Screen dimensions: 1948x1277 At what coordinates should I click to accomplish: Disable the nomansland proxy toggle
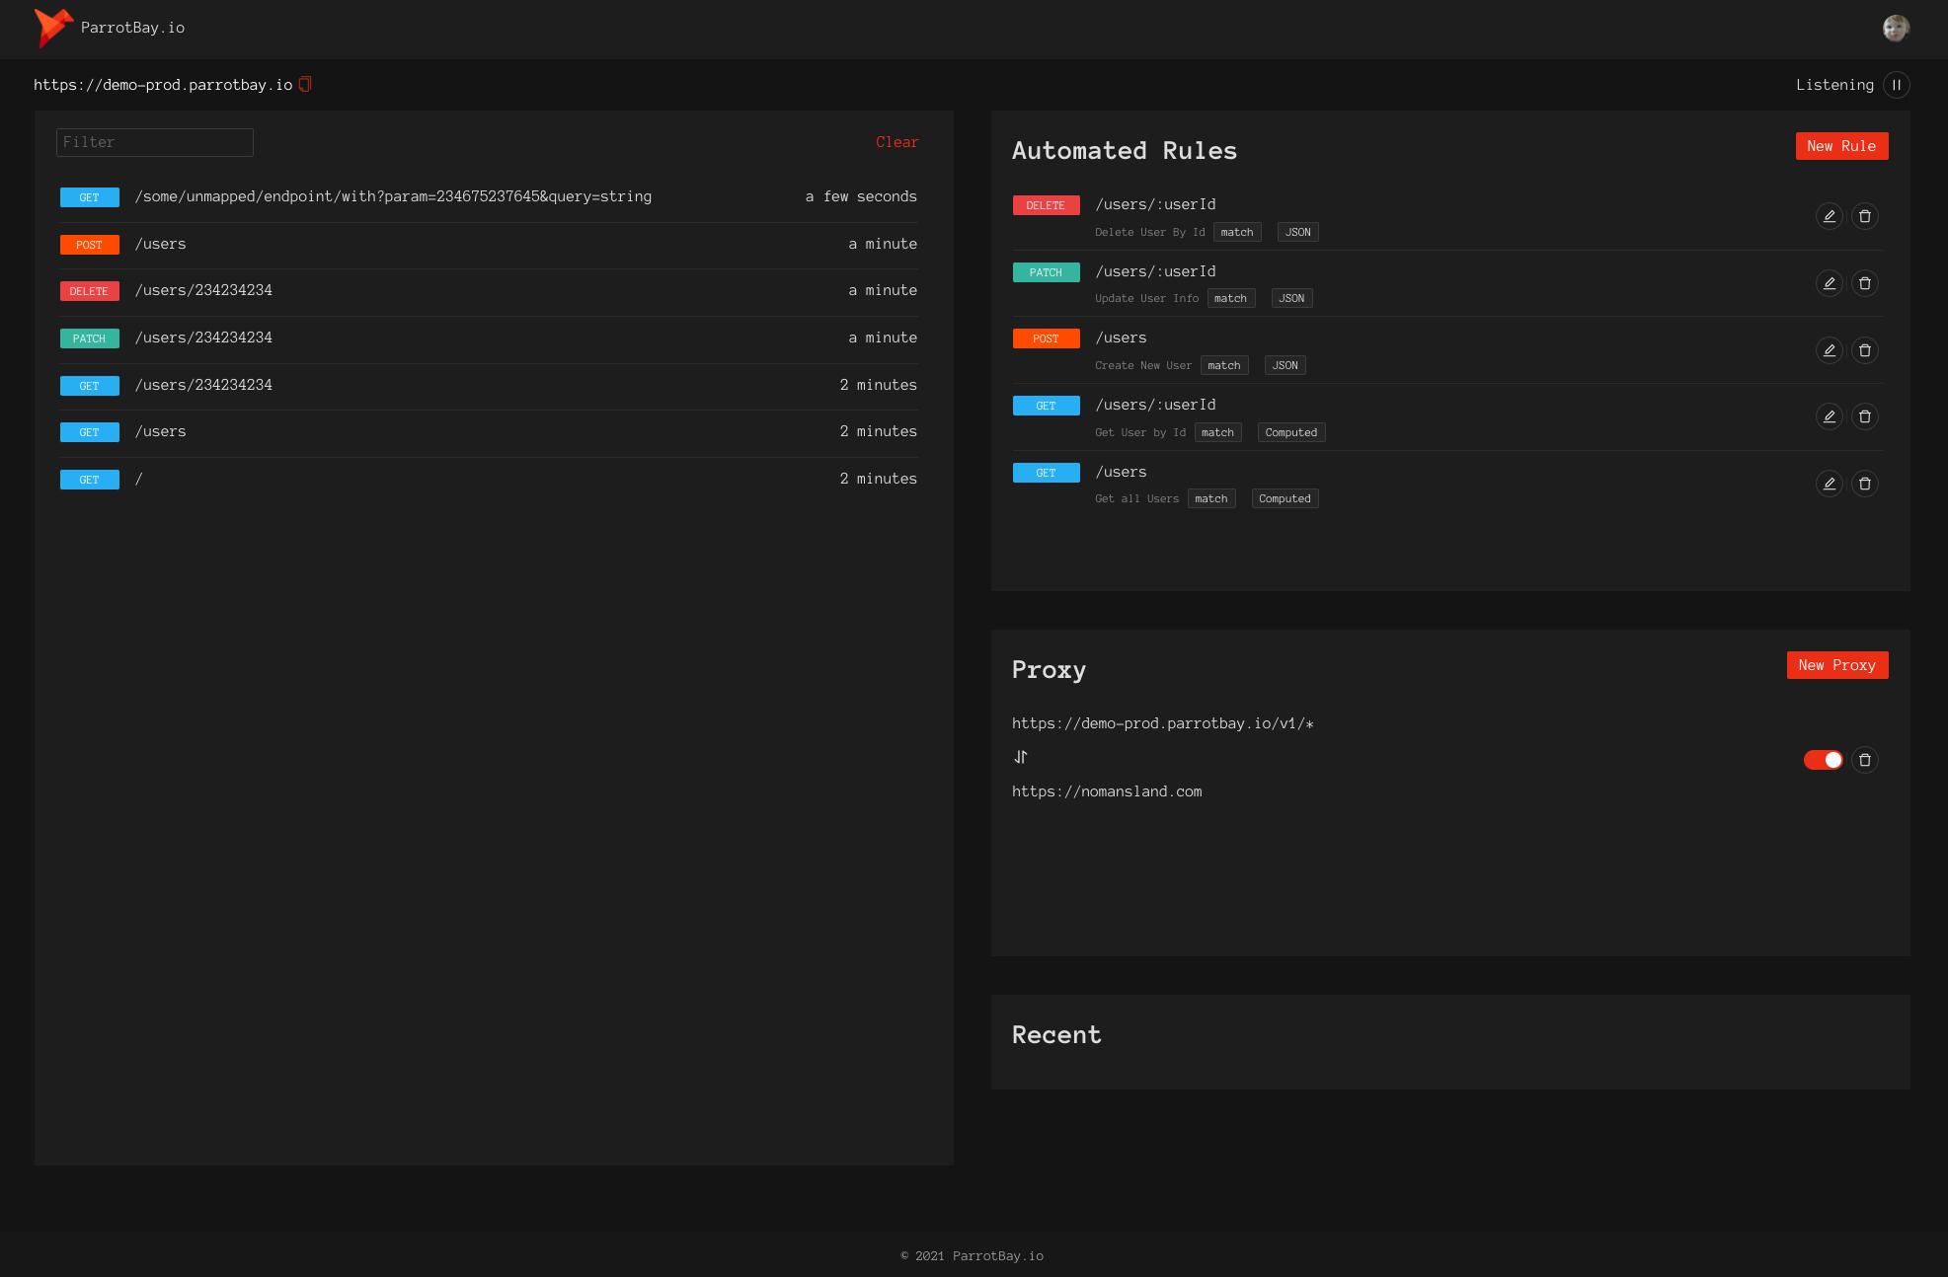(x=1823, y=760)
